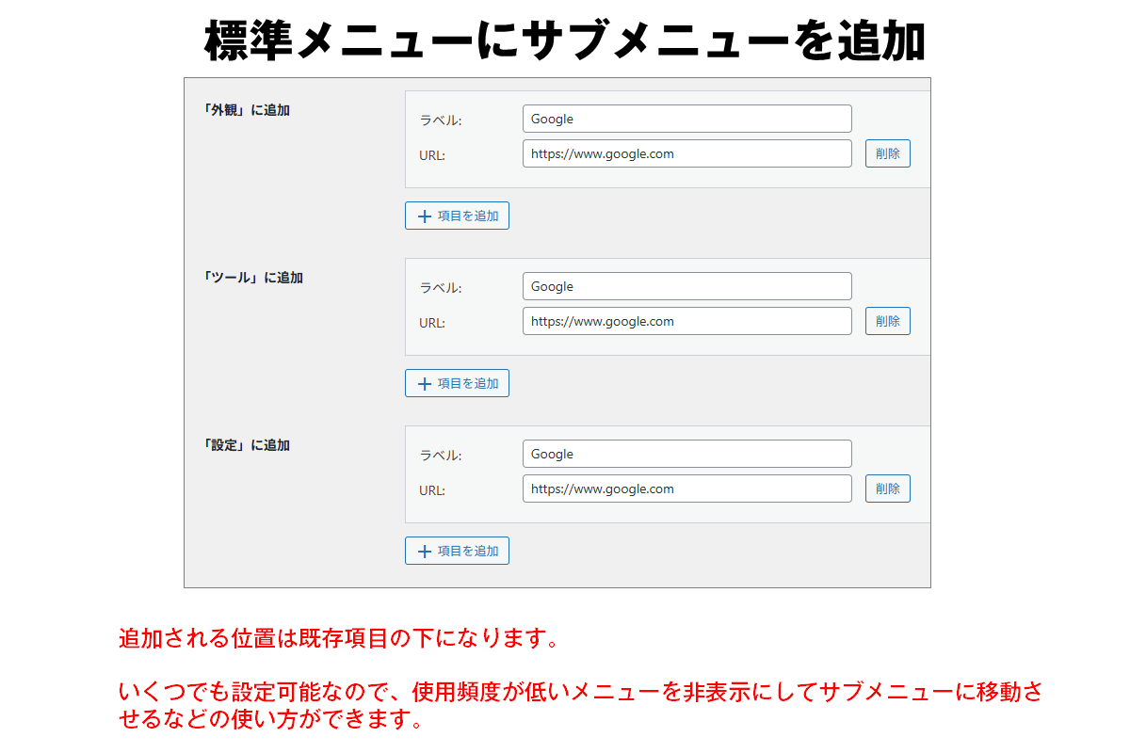Click URL: label in 「外観」 section

tap(432, 155)
